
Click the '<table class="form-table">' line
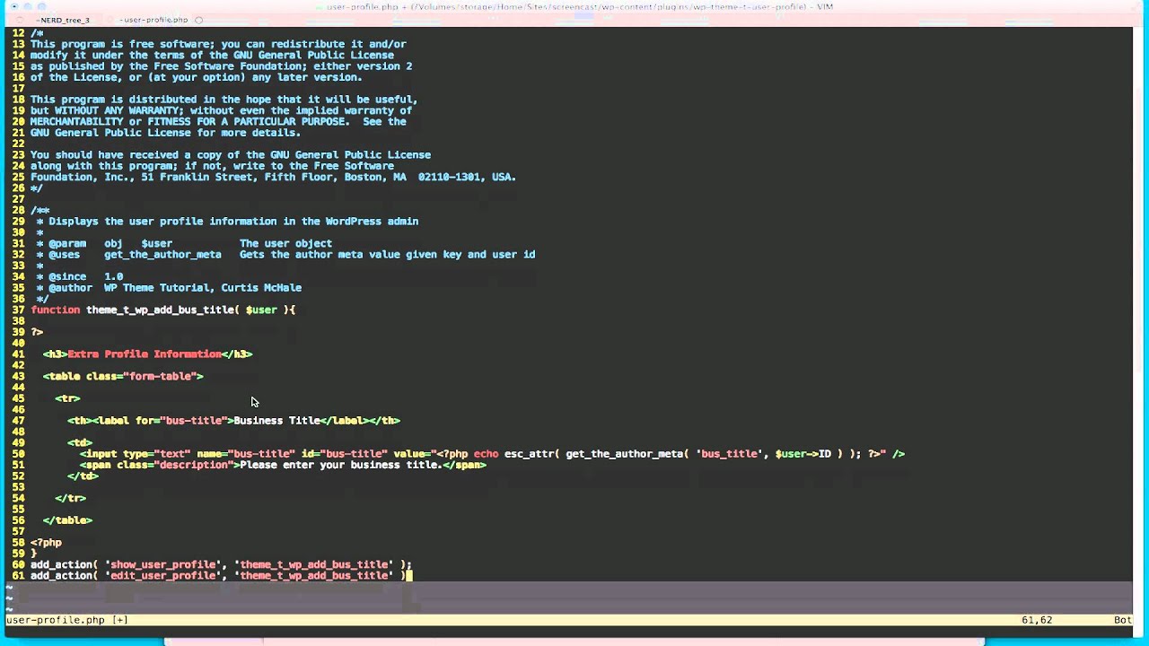coord(123,376)
